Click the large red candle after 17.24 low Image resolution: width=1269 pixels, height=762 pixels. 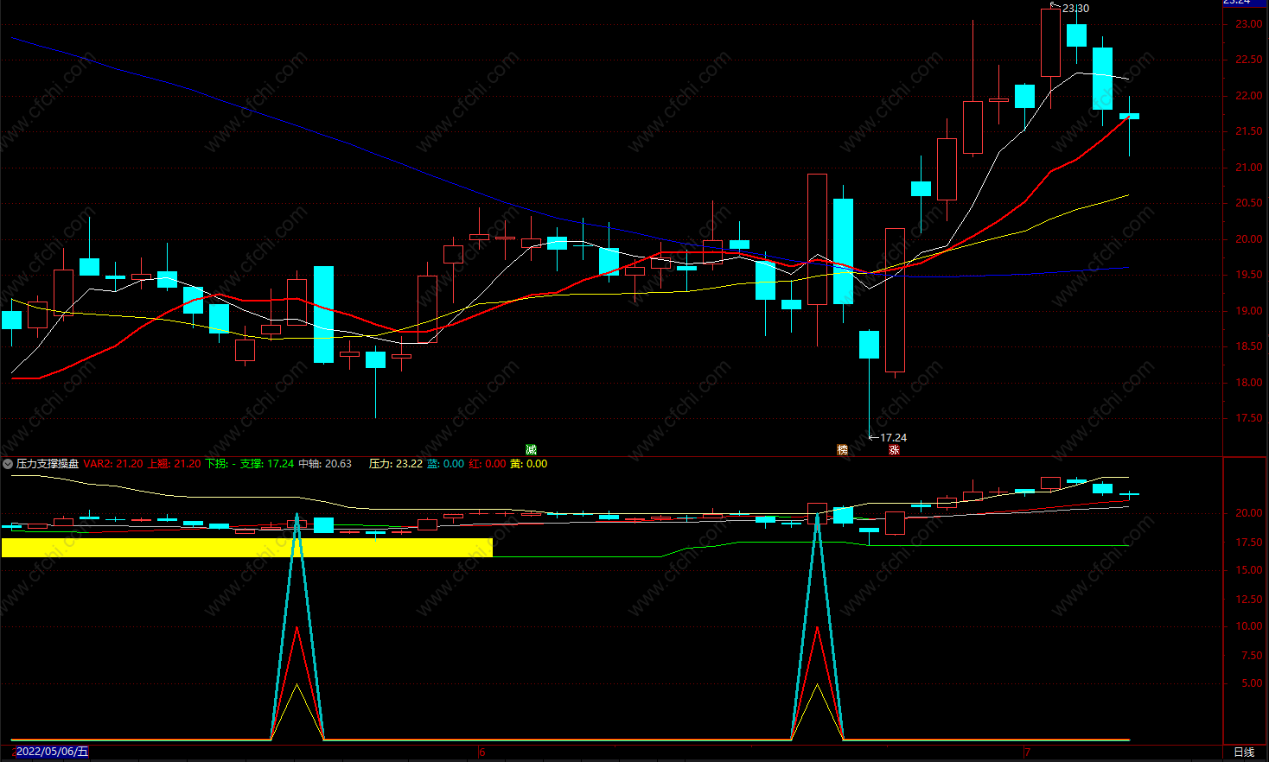[895, 300]
